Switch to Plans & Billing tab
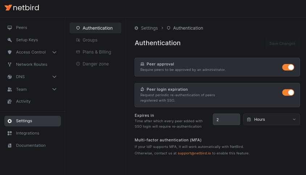Screen dimensions: 306x175 click(96, 52)
